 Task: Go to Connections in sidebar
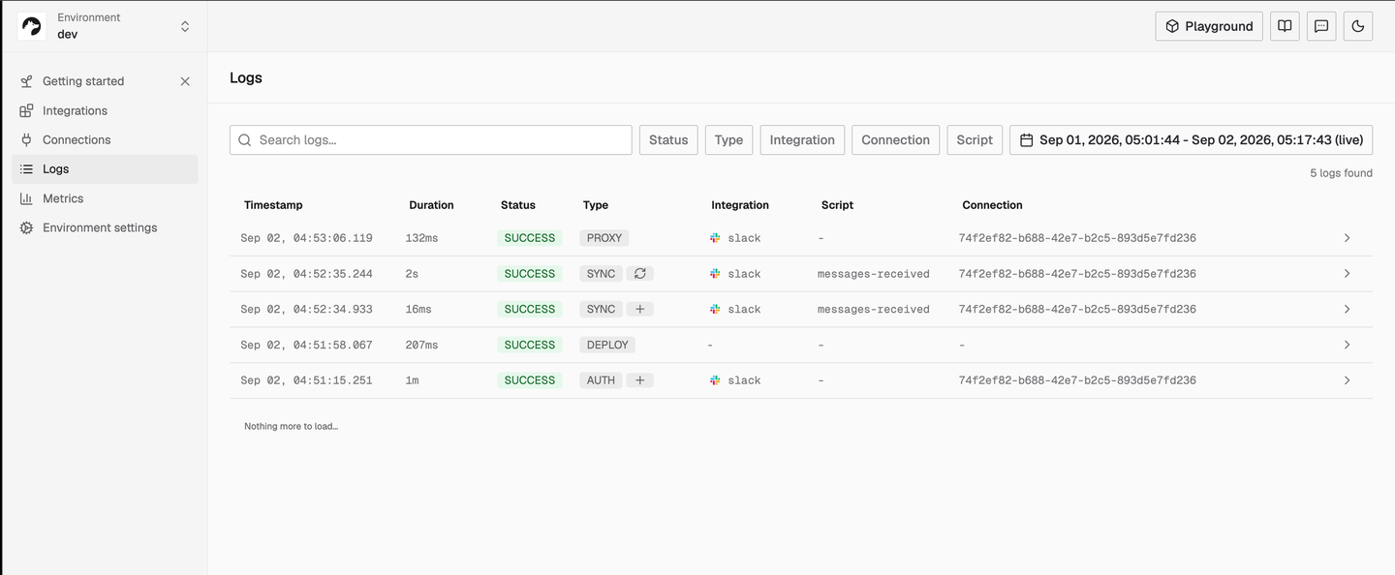105,139
